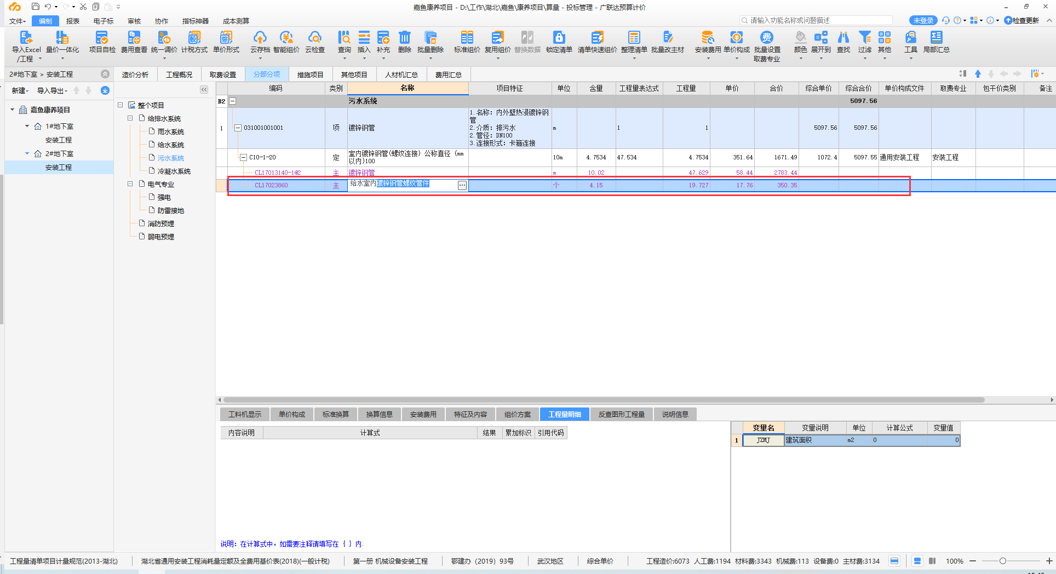Select the 雨水系统 tree item
This screenshot has height=574, width=1056.
pyautogui.click(x=170, y=131)
